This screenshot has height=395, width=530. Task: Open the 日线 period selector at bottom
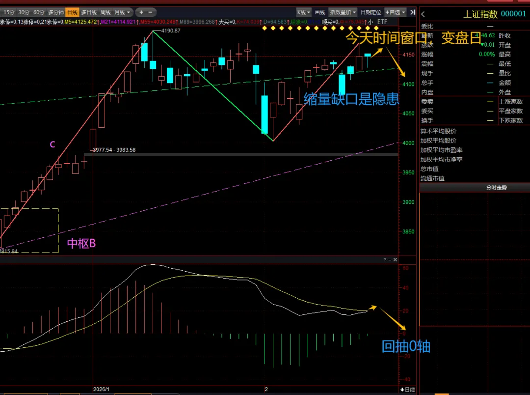pos(408,390)
